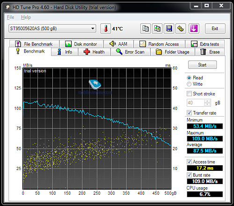234x206 pixels.
Task: Uncheck the Transfer rate checkbox
Action: (x=189, y=113)
